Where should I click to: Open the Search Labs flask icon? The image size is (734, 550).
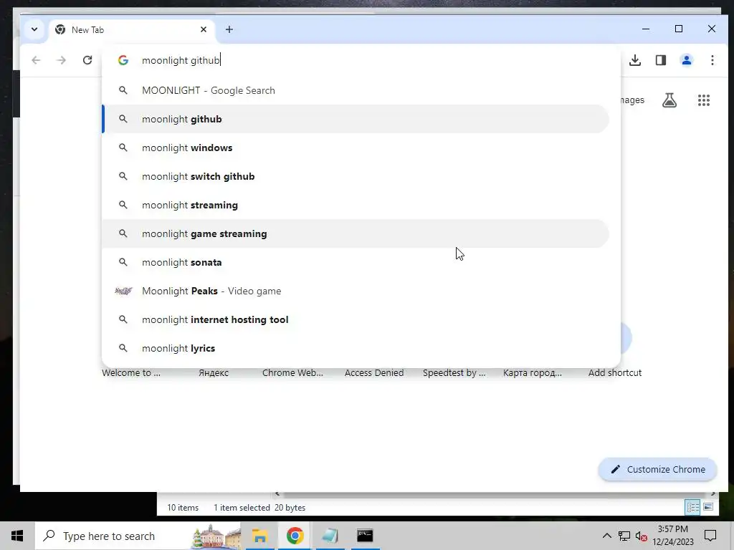point(669,100)
